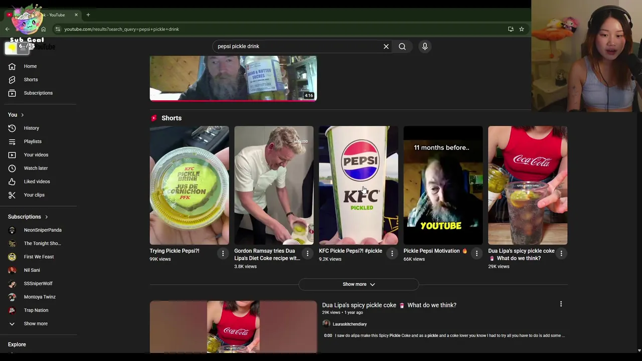The height and width of the screenshot is (361, 642).
Task: Click the 0:00 timestamp in video description
Action: (328, 335)
